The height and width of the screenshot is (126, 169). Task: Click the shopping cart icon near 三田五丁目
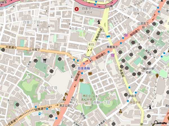126,35
